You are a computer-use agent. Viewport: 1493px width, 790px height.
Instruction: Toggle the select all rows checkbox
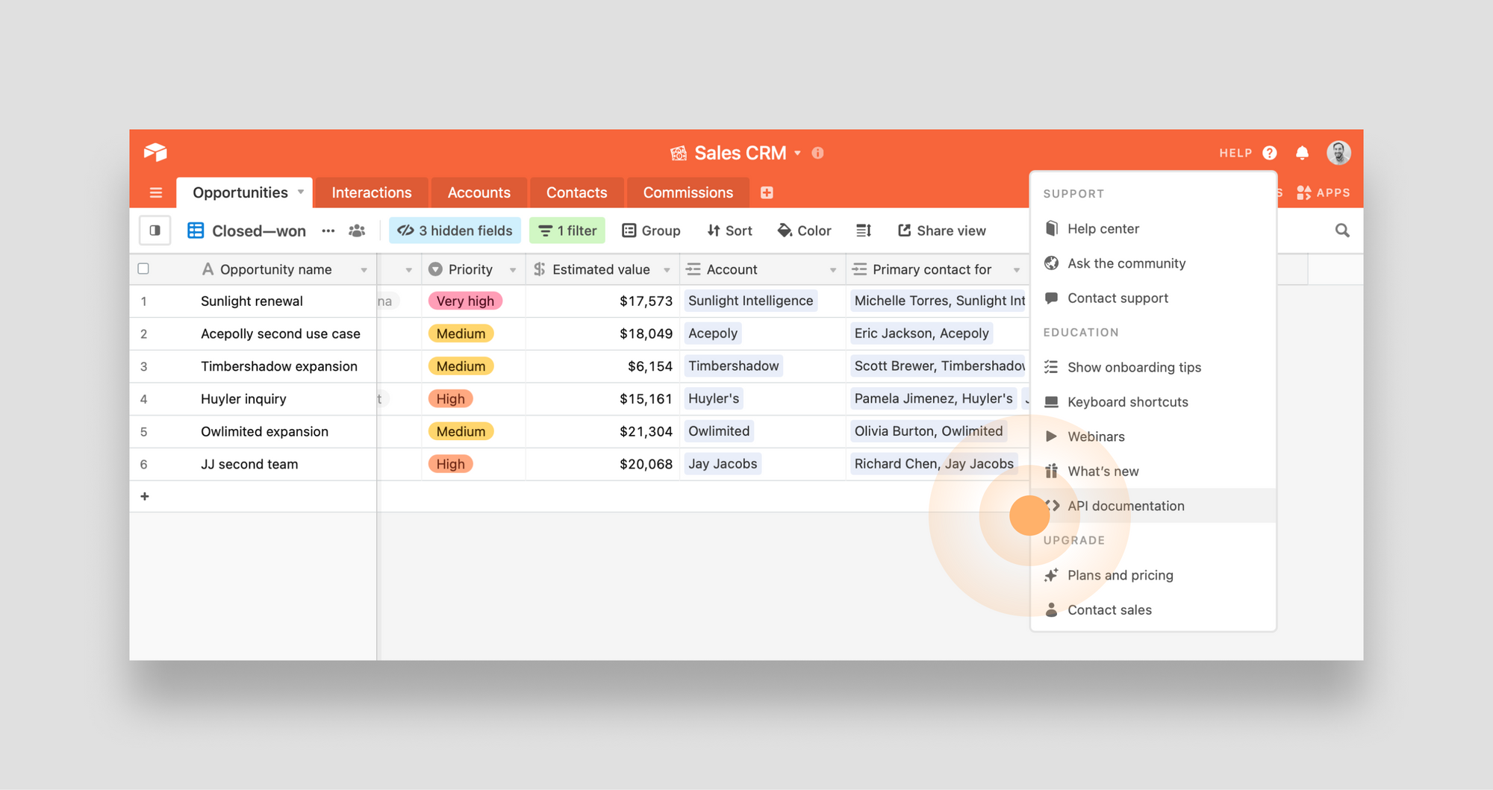pos(143,269)
